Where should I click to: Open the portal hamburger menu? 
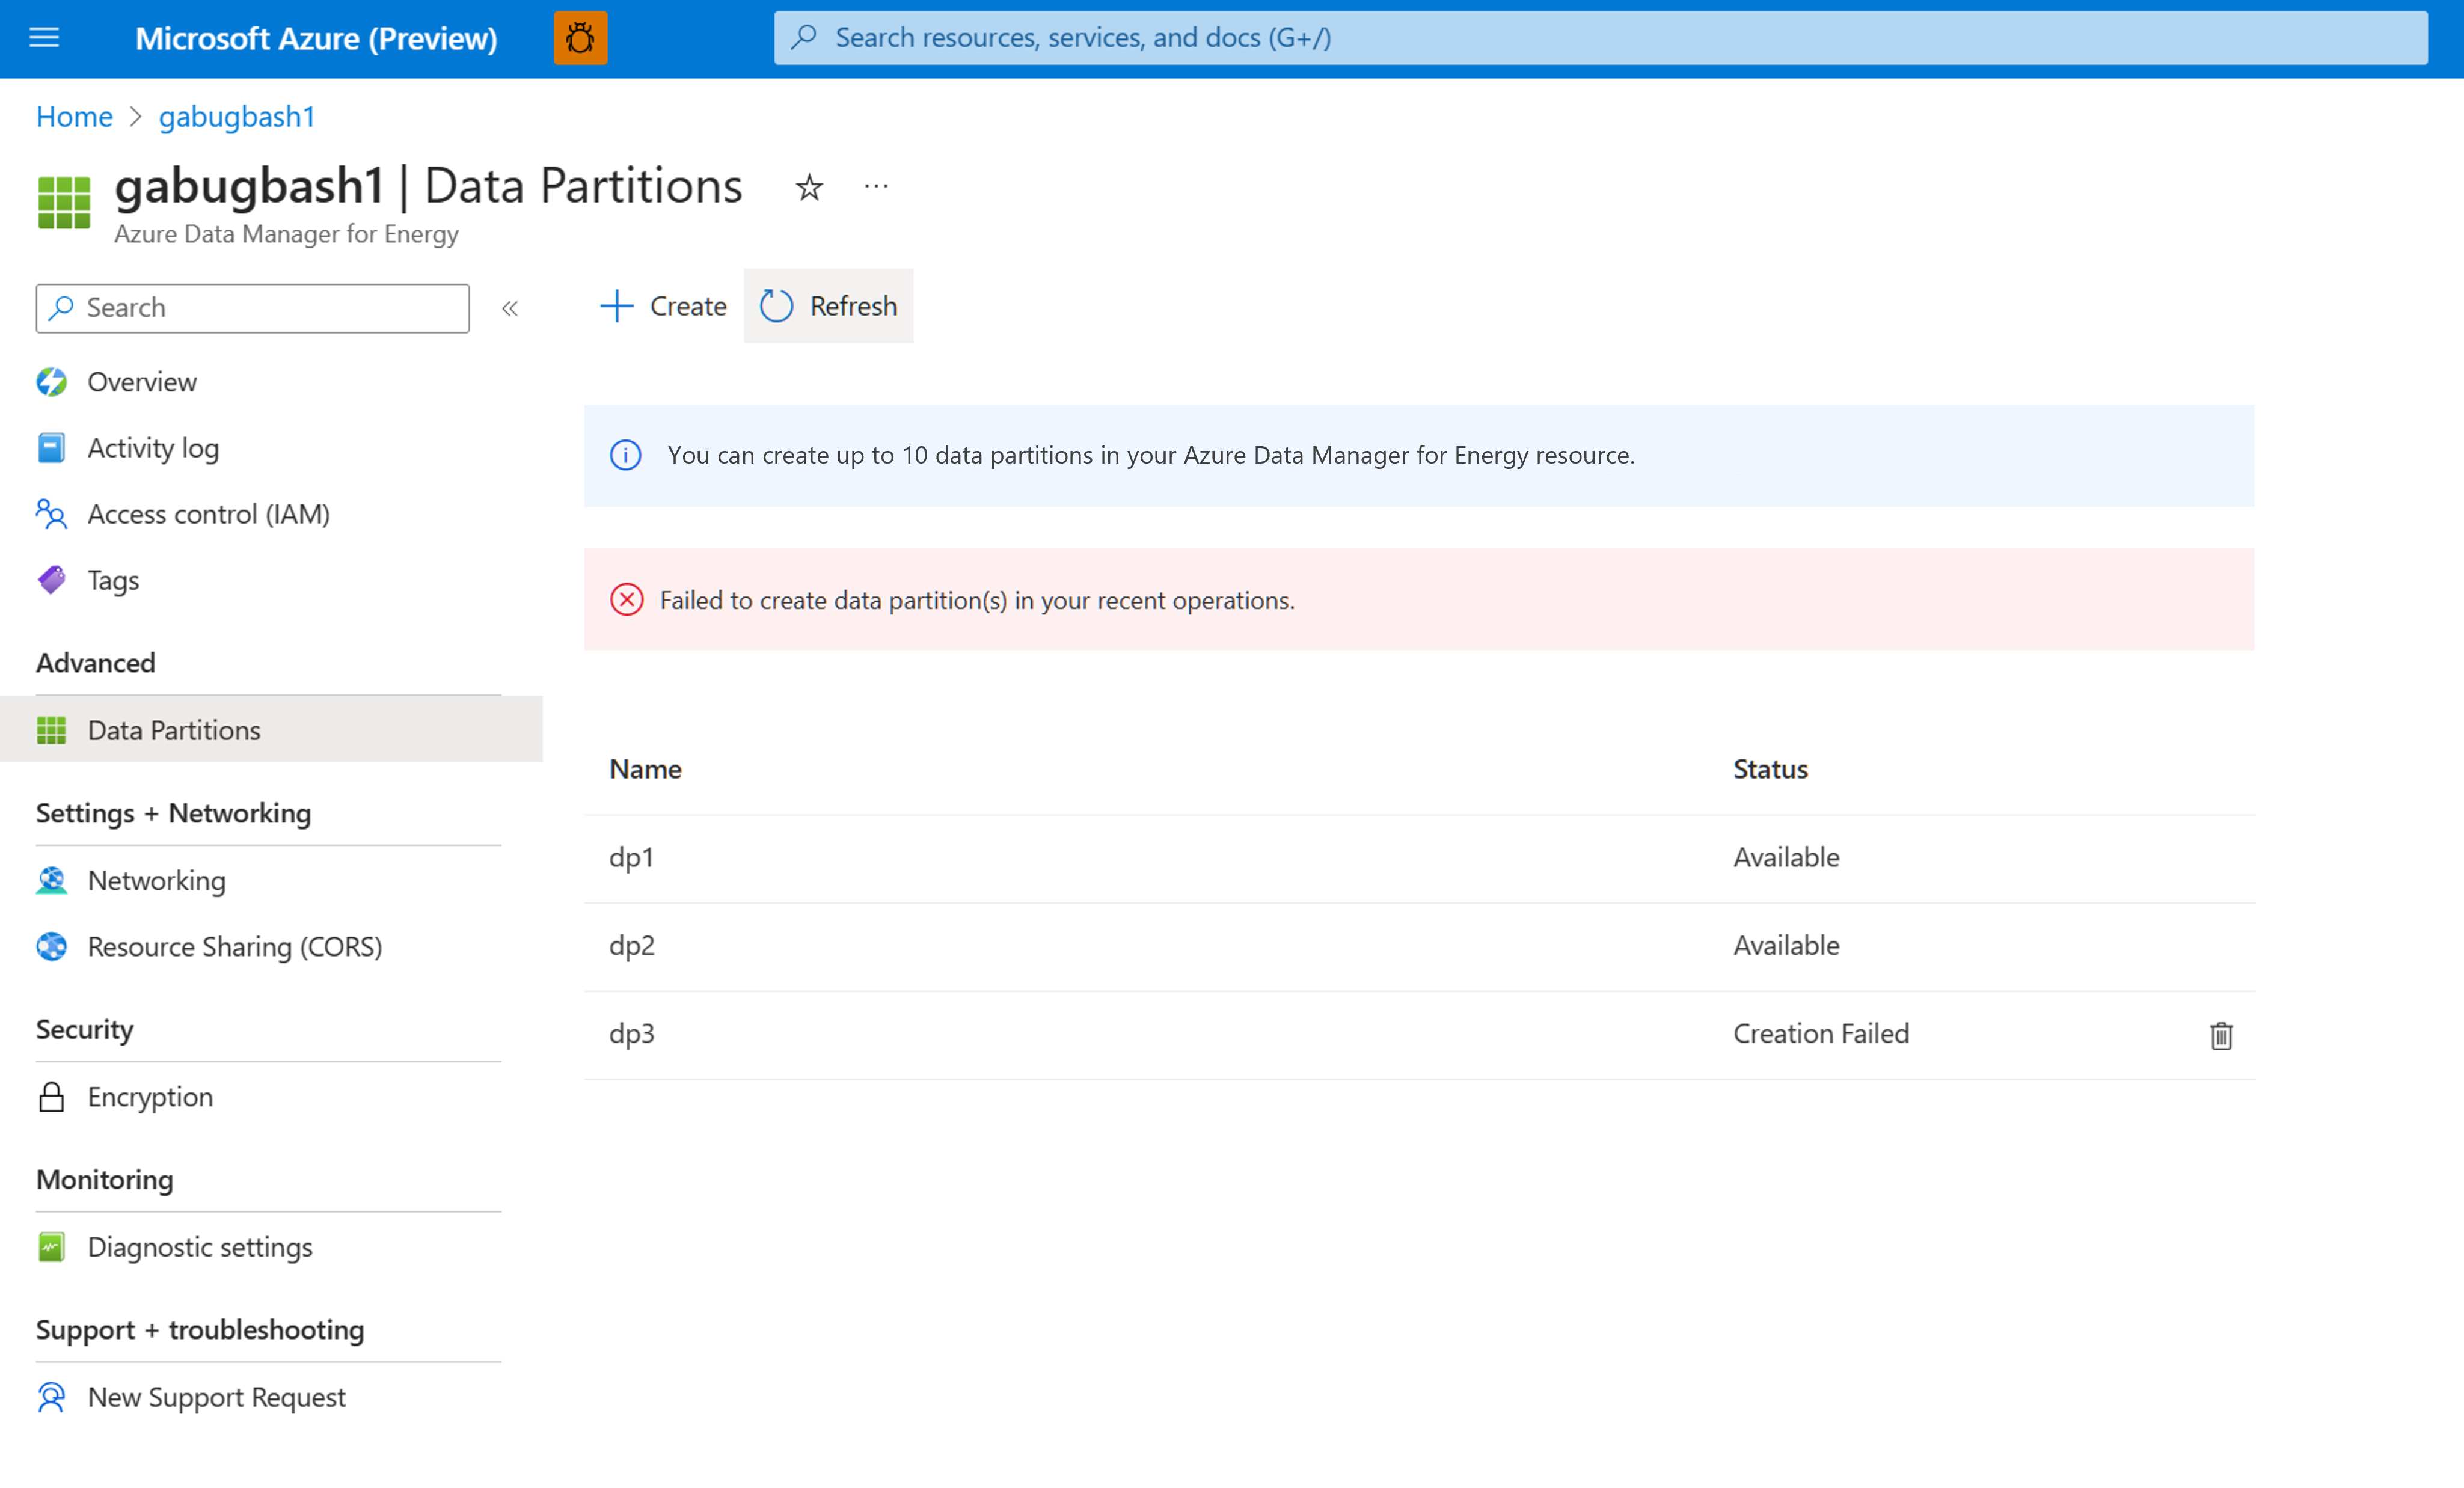tap(43, 38)
